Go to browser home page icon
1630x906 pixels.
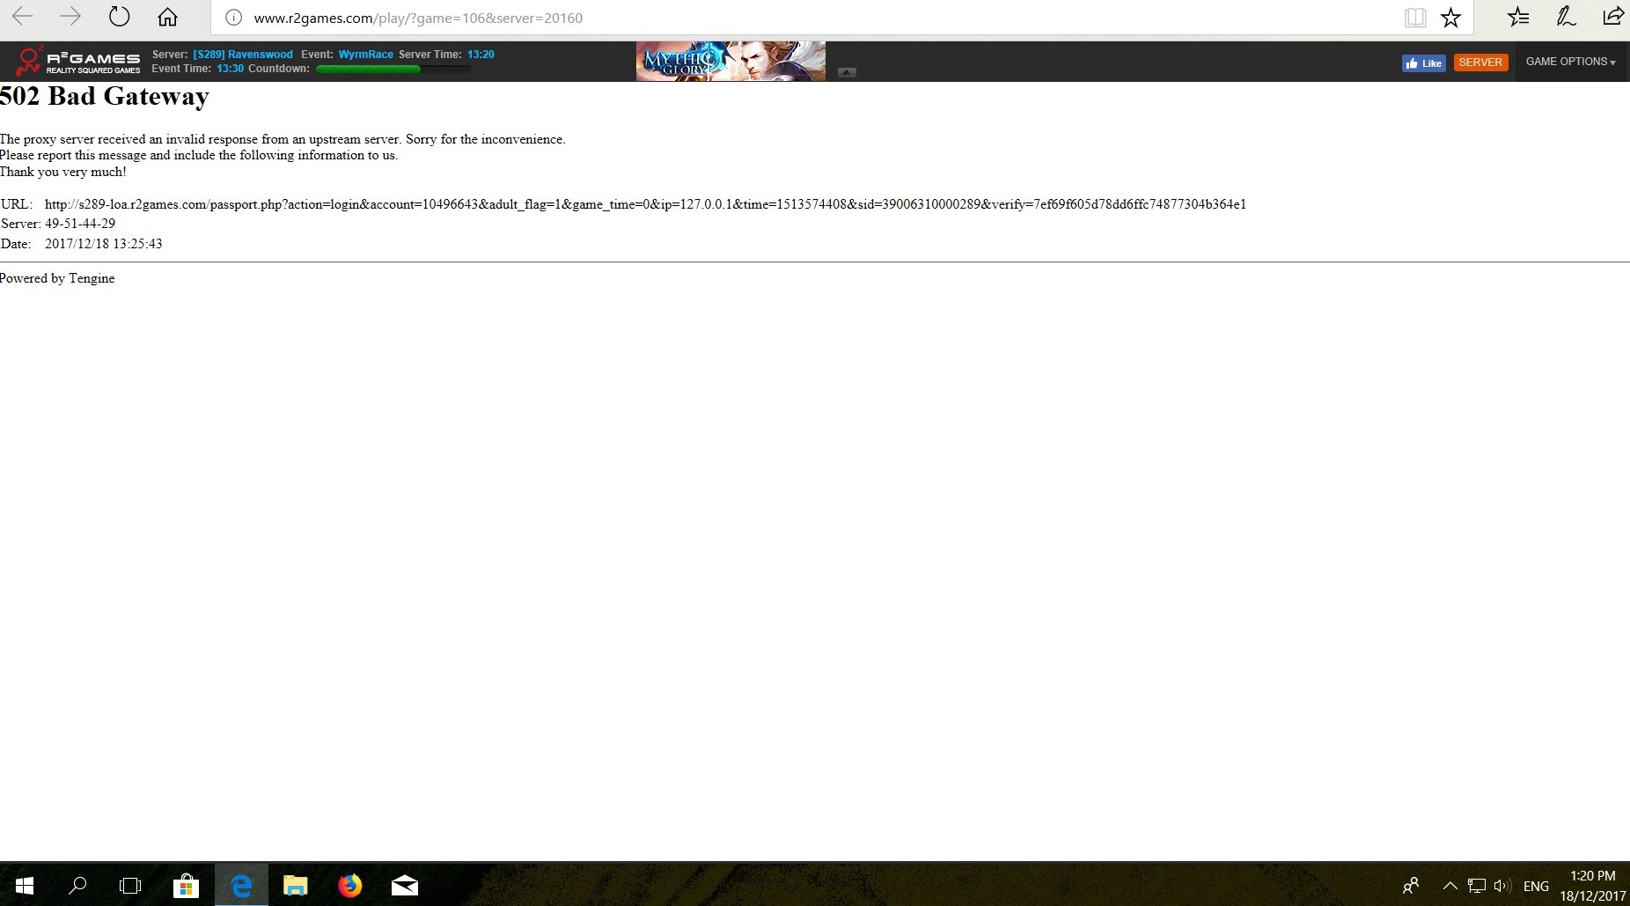[167, 18]
